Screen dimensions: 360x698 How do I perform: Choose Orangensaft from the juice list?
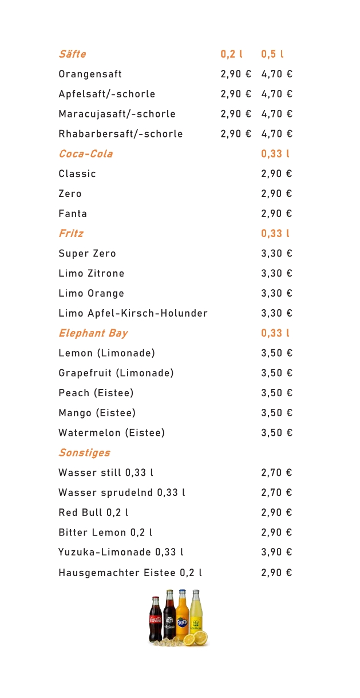click(x=90, y=74)
